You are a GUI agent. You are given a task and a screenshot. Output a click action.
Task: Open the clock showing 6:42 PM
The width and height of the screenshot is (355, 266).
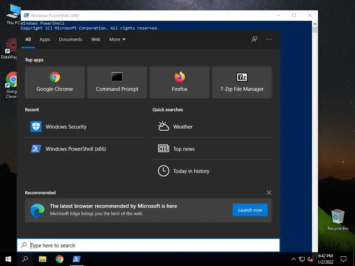click(325, 259)
